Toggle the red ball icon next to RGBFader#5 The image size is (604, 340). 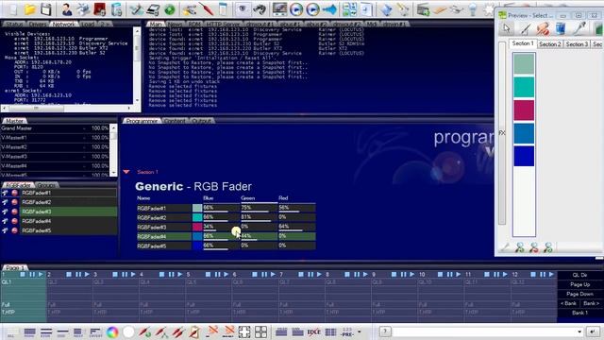[15, 230]
